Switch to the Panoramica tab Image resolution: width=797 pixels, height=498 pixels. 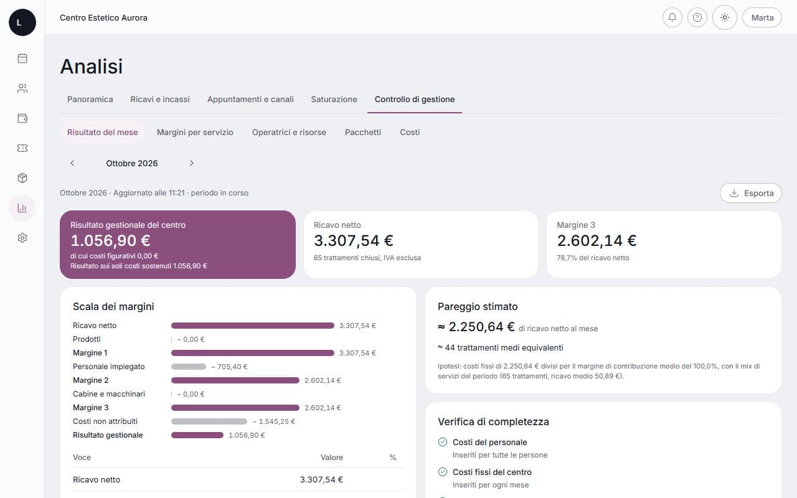click(x=90, y=99)
